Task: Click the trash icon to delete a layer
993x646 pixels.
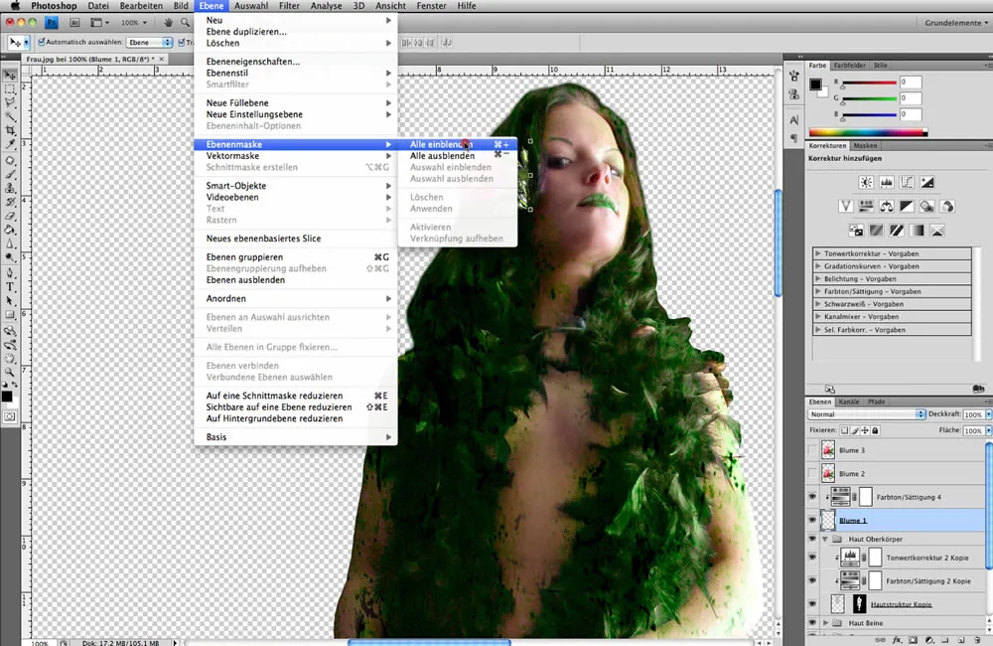Action: click(x=975, y=639)
